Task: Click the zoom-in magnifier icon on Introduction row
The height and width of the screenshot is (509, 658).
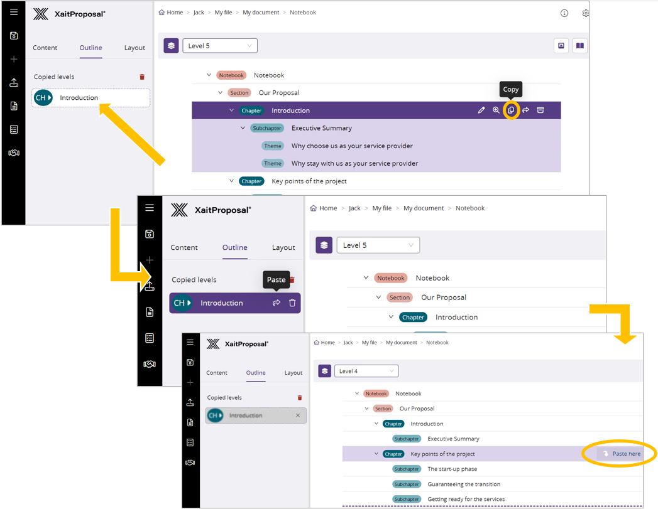Action: (496, 110)
